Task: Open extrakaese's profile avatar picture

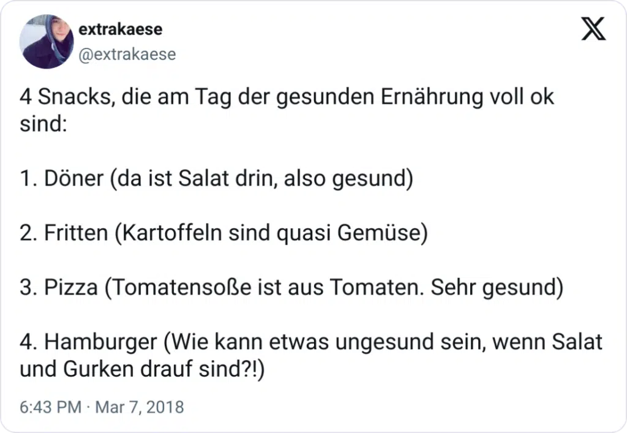Action: 47,42
